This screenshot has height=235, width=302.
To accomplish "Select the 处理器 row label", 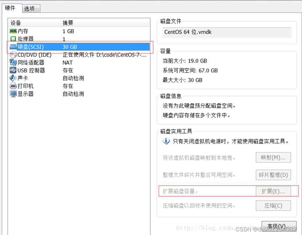I will tap(25, 39).
